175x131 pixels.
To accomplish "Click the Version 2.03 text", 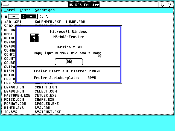I will [x=69, y=47].
